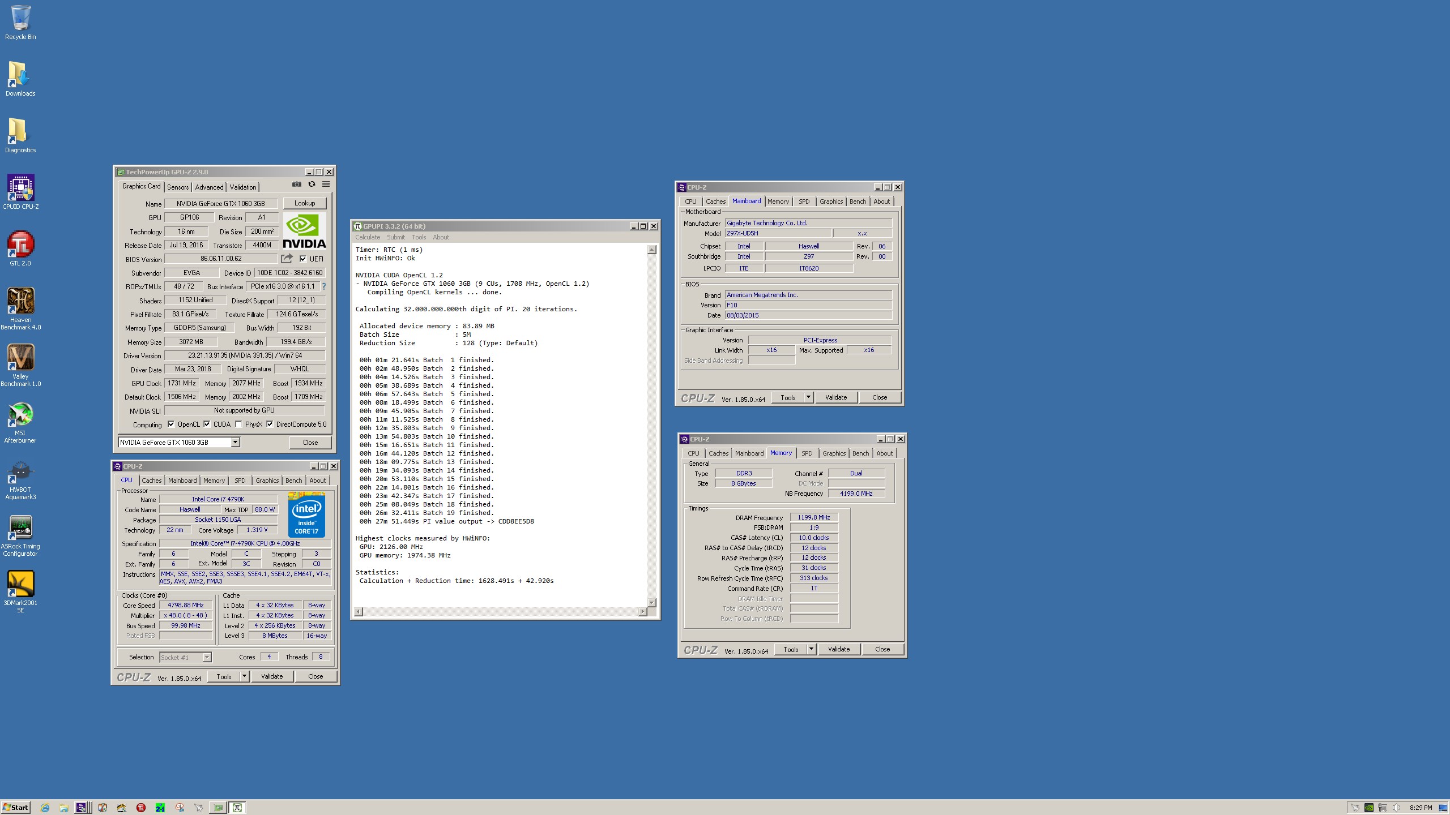Open Tools dropdown arrow in CPU-Z Memory window
Screen dimensions: 1450x815
point(811,649)
